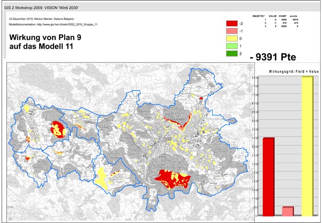The width and height of the screenshot is (323, 223).
Task: Click the 'Wirkungsgrid: Field = Value' chart title
Action: click(x=287, y=72)
